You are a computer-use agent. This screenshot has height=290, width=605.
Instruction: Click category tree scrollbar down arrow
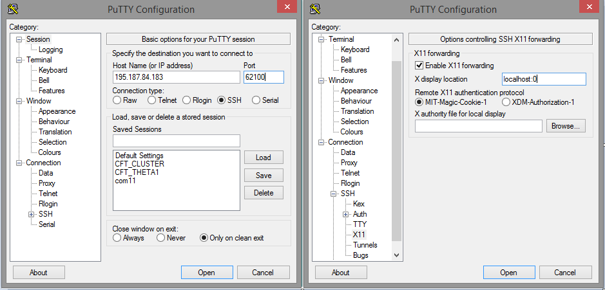[x=397, y=255]
